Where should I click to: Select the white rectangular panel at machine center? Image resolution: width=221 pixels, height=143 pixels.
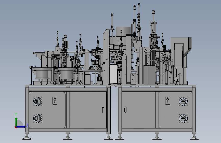(x=114, y=74)
